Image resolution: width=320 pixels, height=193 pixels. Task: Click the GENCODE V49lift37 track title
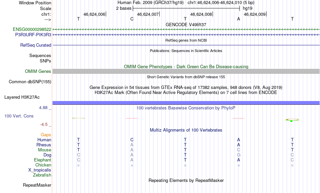coord(186,25)
